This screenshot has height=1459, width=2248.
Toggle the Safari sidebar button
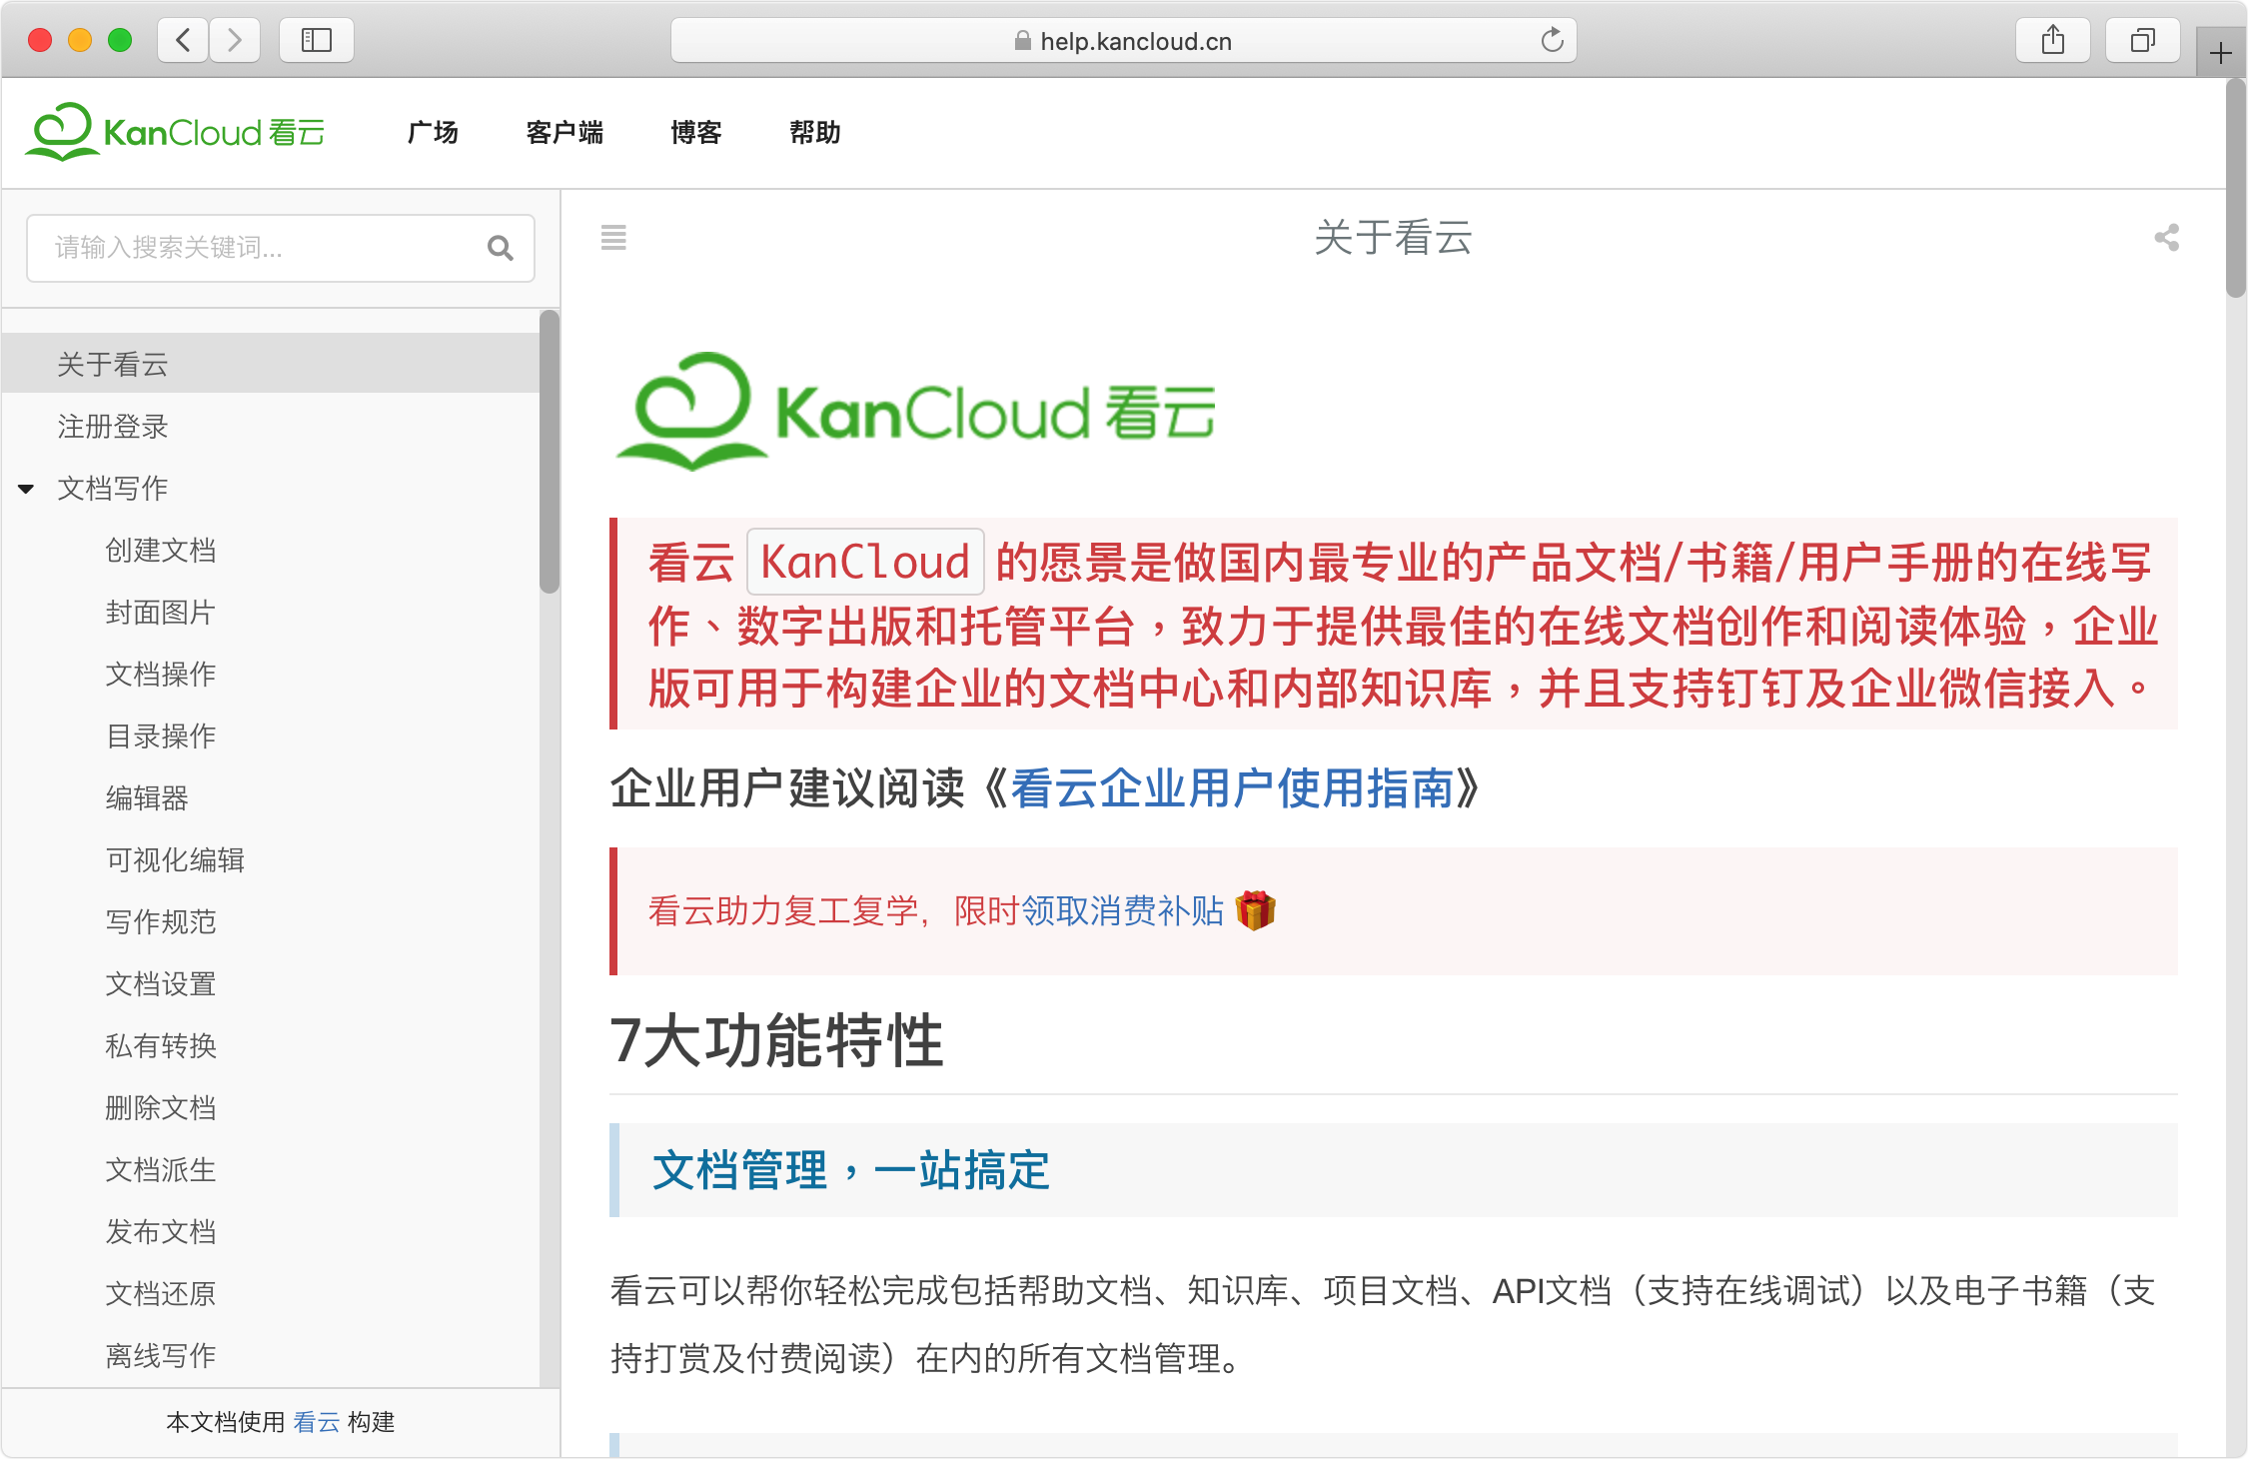(317, 40)
